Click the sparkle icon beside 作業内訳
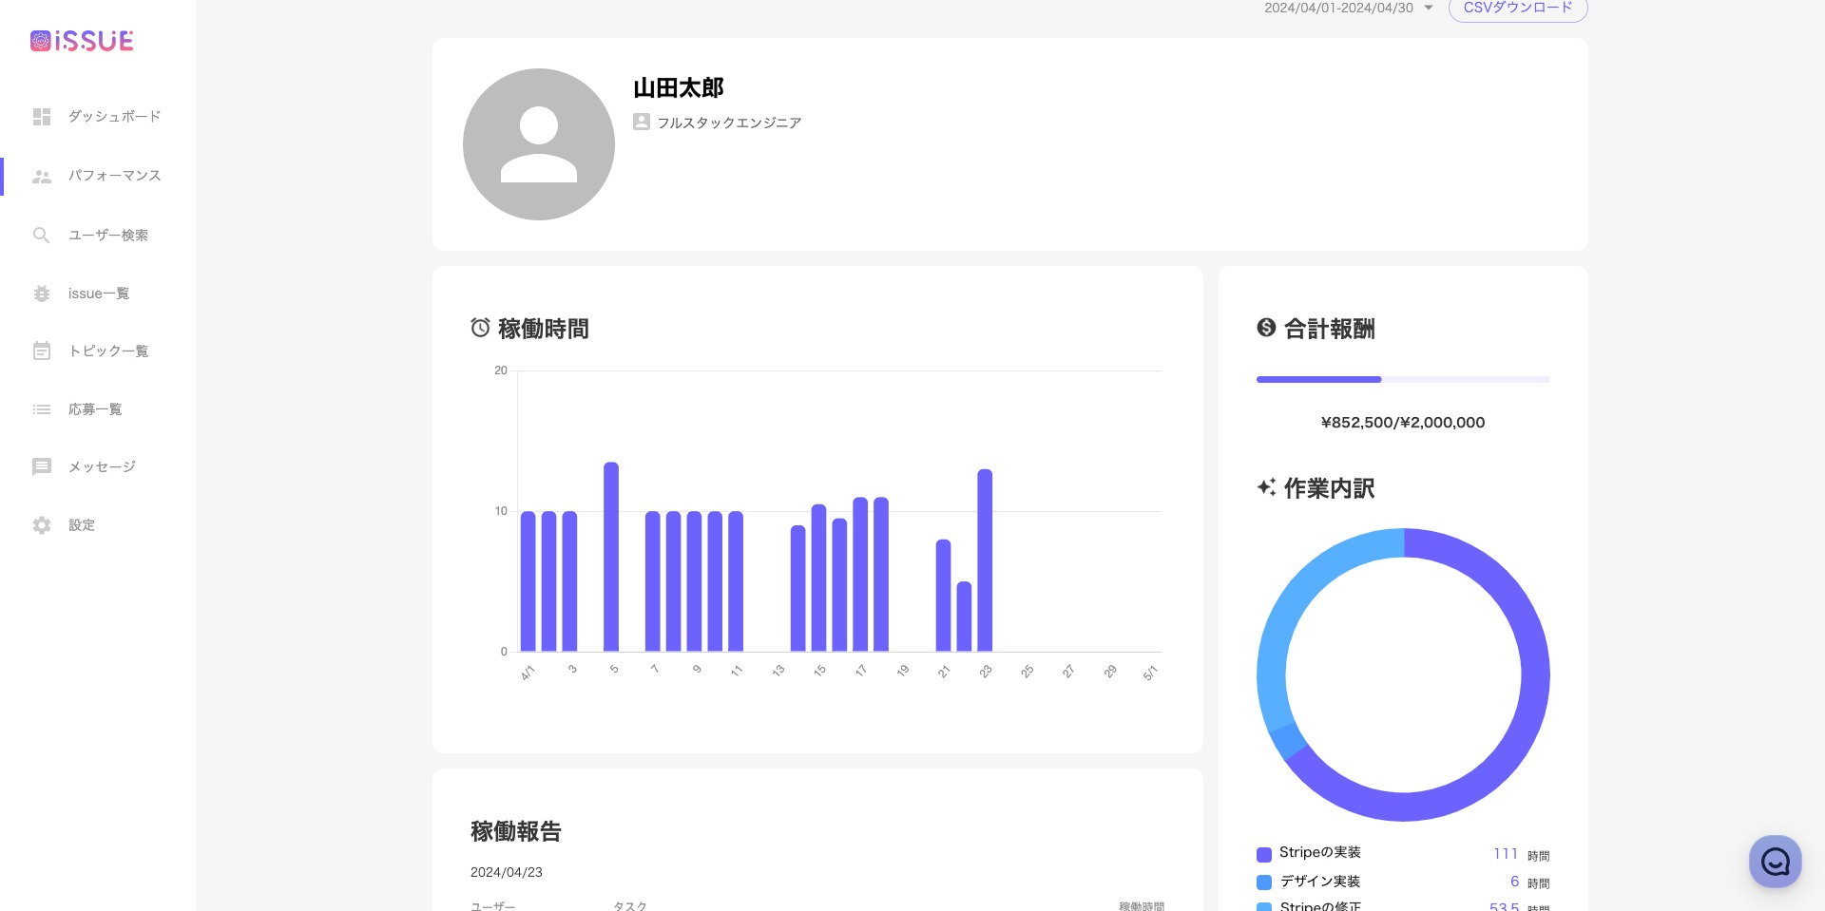The image size is (1825, 911). [x=1265, y=487]
